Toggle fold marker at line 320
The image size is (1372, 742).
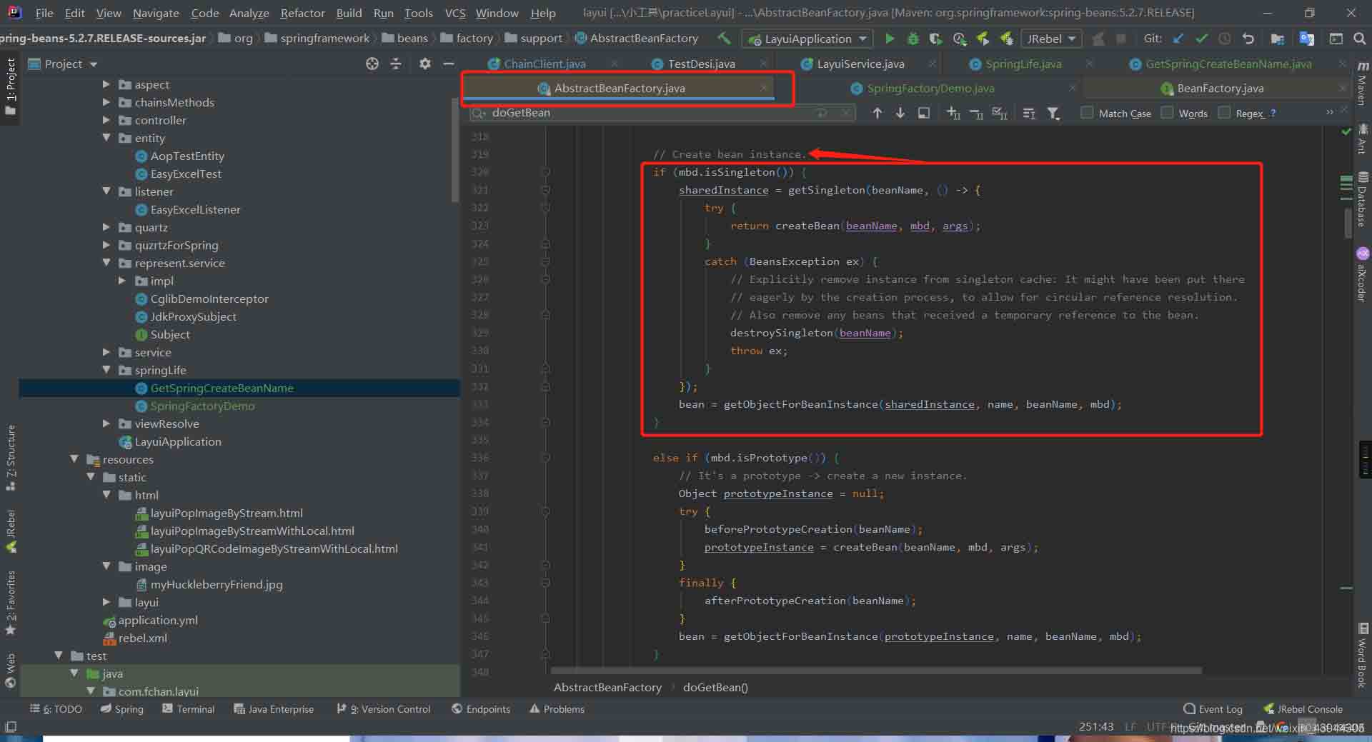pos(545,172)
